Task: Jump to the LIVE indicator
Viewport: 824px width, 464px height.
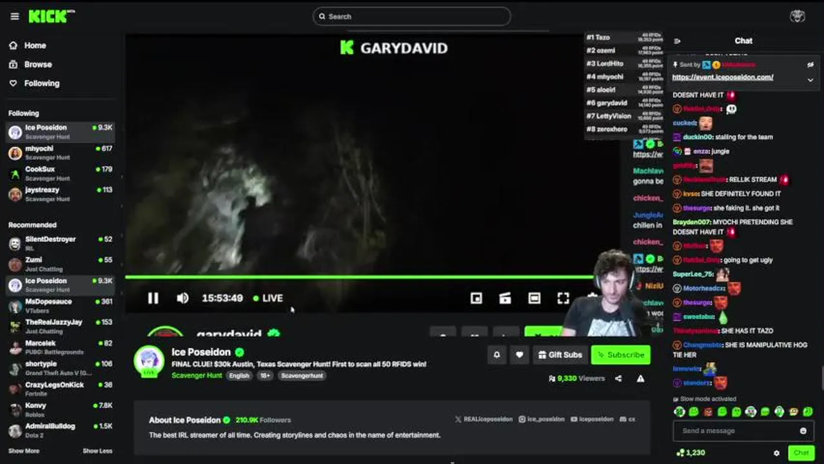Action: click(268, 298)
